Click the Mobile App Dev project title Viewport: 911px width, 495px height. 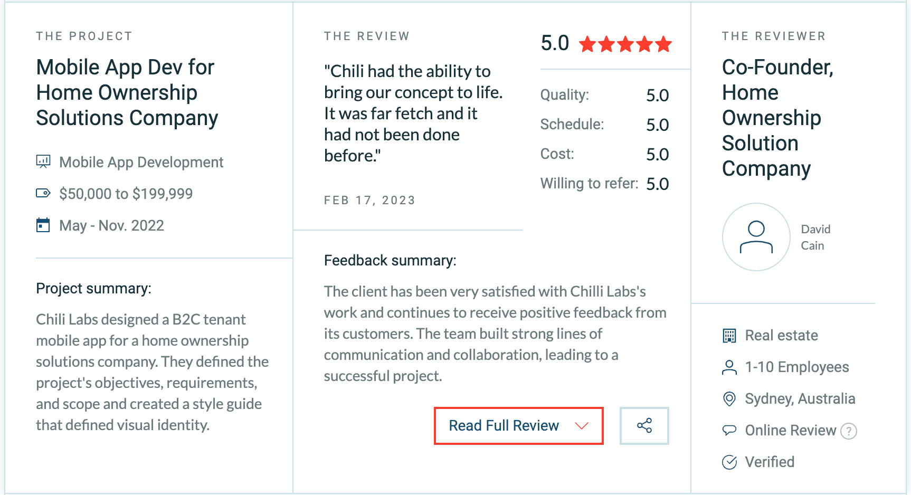(127, 92)
